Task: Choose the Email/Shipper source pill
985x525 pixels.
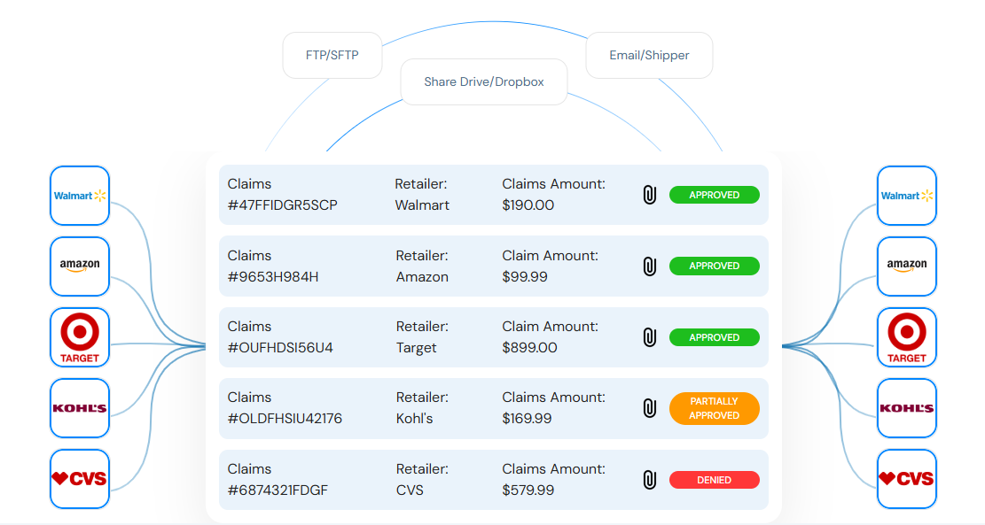Action: pyautogui.click(x=649, y=55)
